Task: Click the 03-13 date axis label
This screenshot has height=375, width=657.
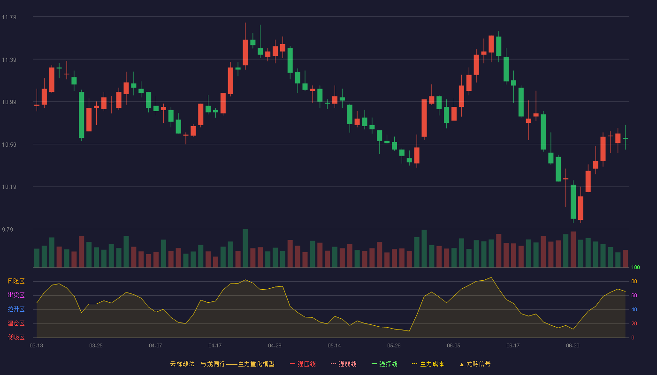Action: [37, 345]
